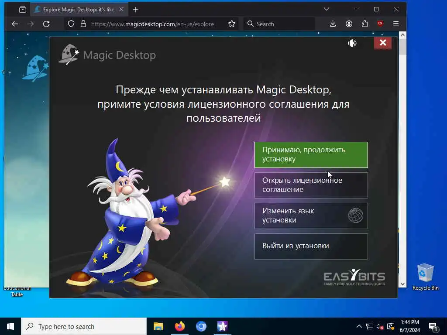This screenshot has width=447, height=335.
Task: Click Принимаю, продолжить установку button
Action: point(311,155)
